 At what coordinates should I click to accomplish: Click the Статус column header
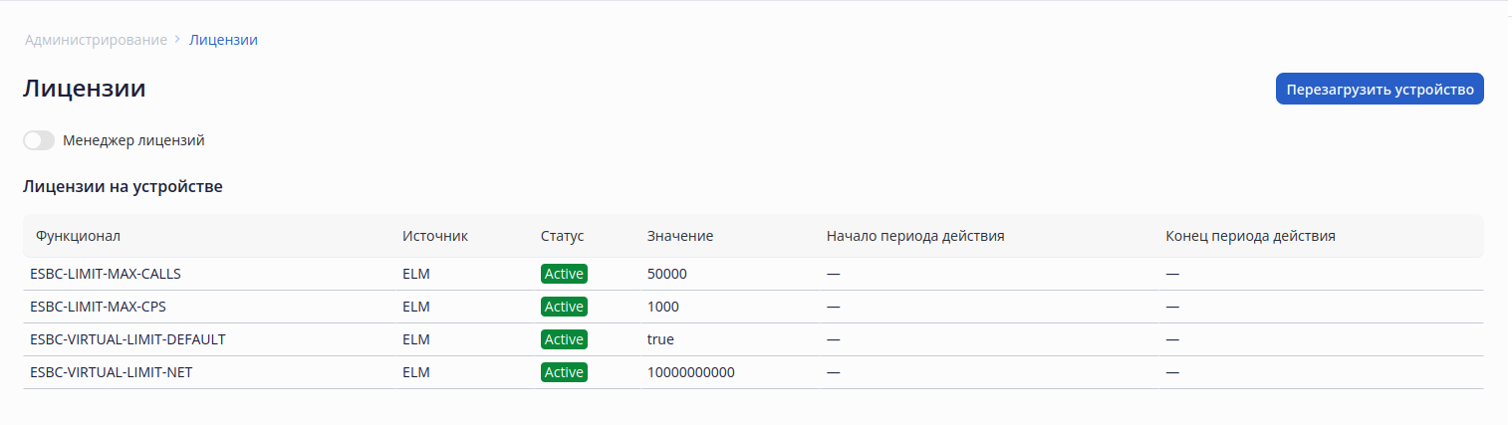point(562,236)
